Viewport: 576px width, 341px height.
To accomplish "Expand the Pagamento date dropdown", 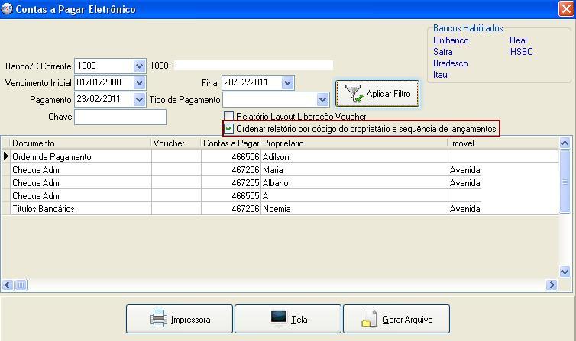I will [139, 99].
